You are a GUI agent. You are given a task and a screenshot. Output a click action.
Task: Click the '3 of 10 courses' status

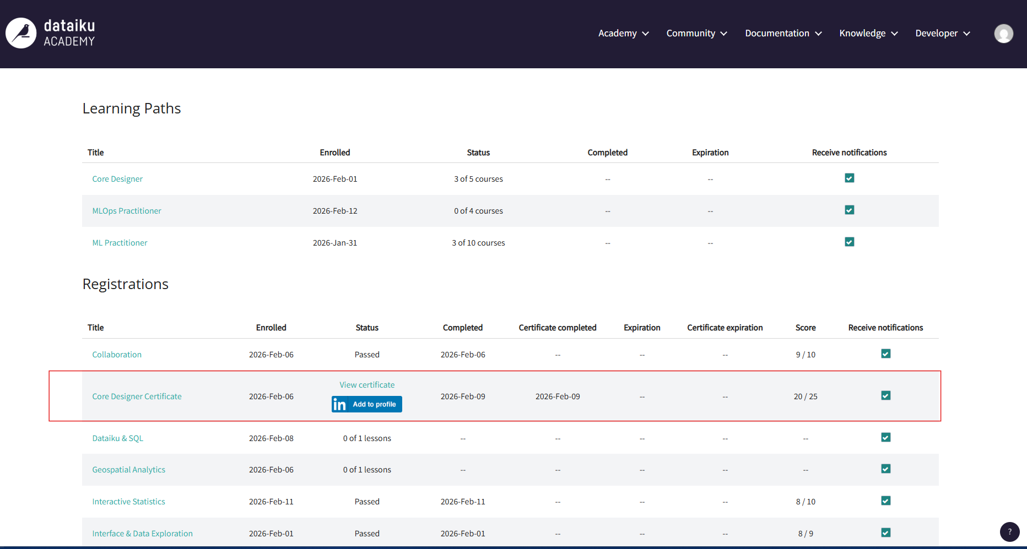(478, 243)
